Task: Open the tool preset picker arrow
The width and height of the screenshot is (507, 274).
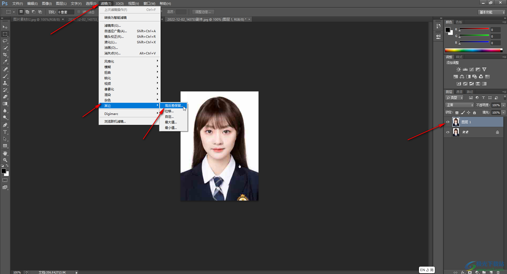Action: pyautogui.click(x=14, y=12)
